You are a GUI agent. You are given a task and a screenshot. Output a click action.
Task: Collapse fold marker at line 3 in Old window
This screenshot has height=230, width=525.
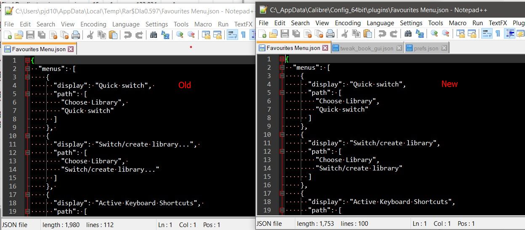(x=27, y=77)
